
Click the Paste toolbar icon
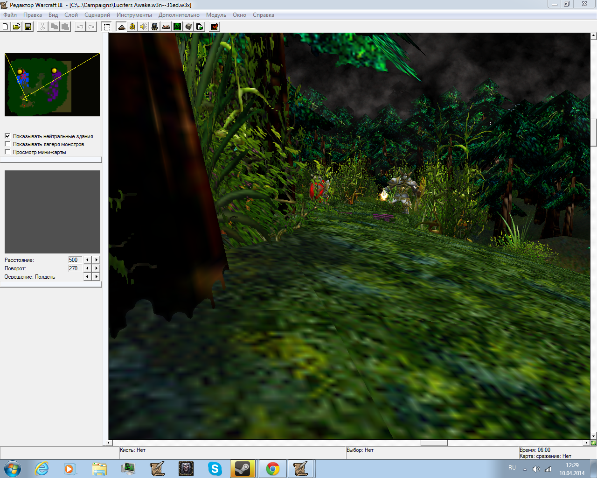65,27
